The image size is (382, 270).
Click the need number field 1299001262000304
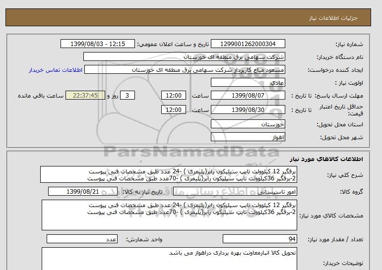tap(249, 44)
